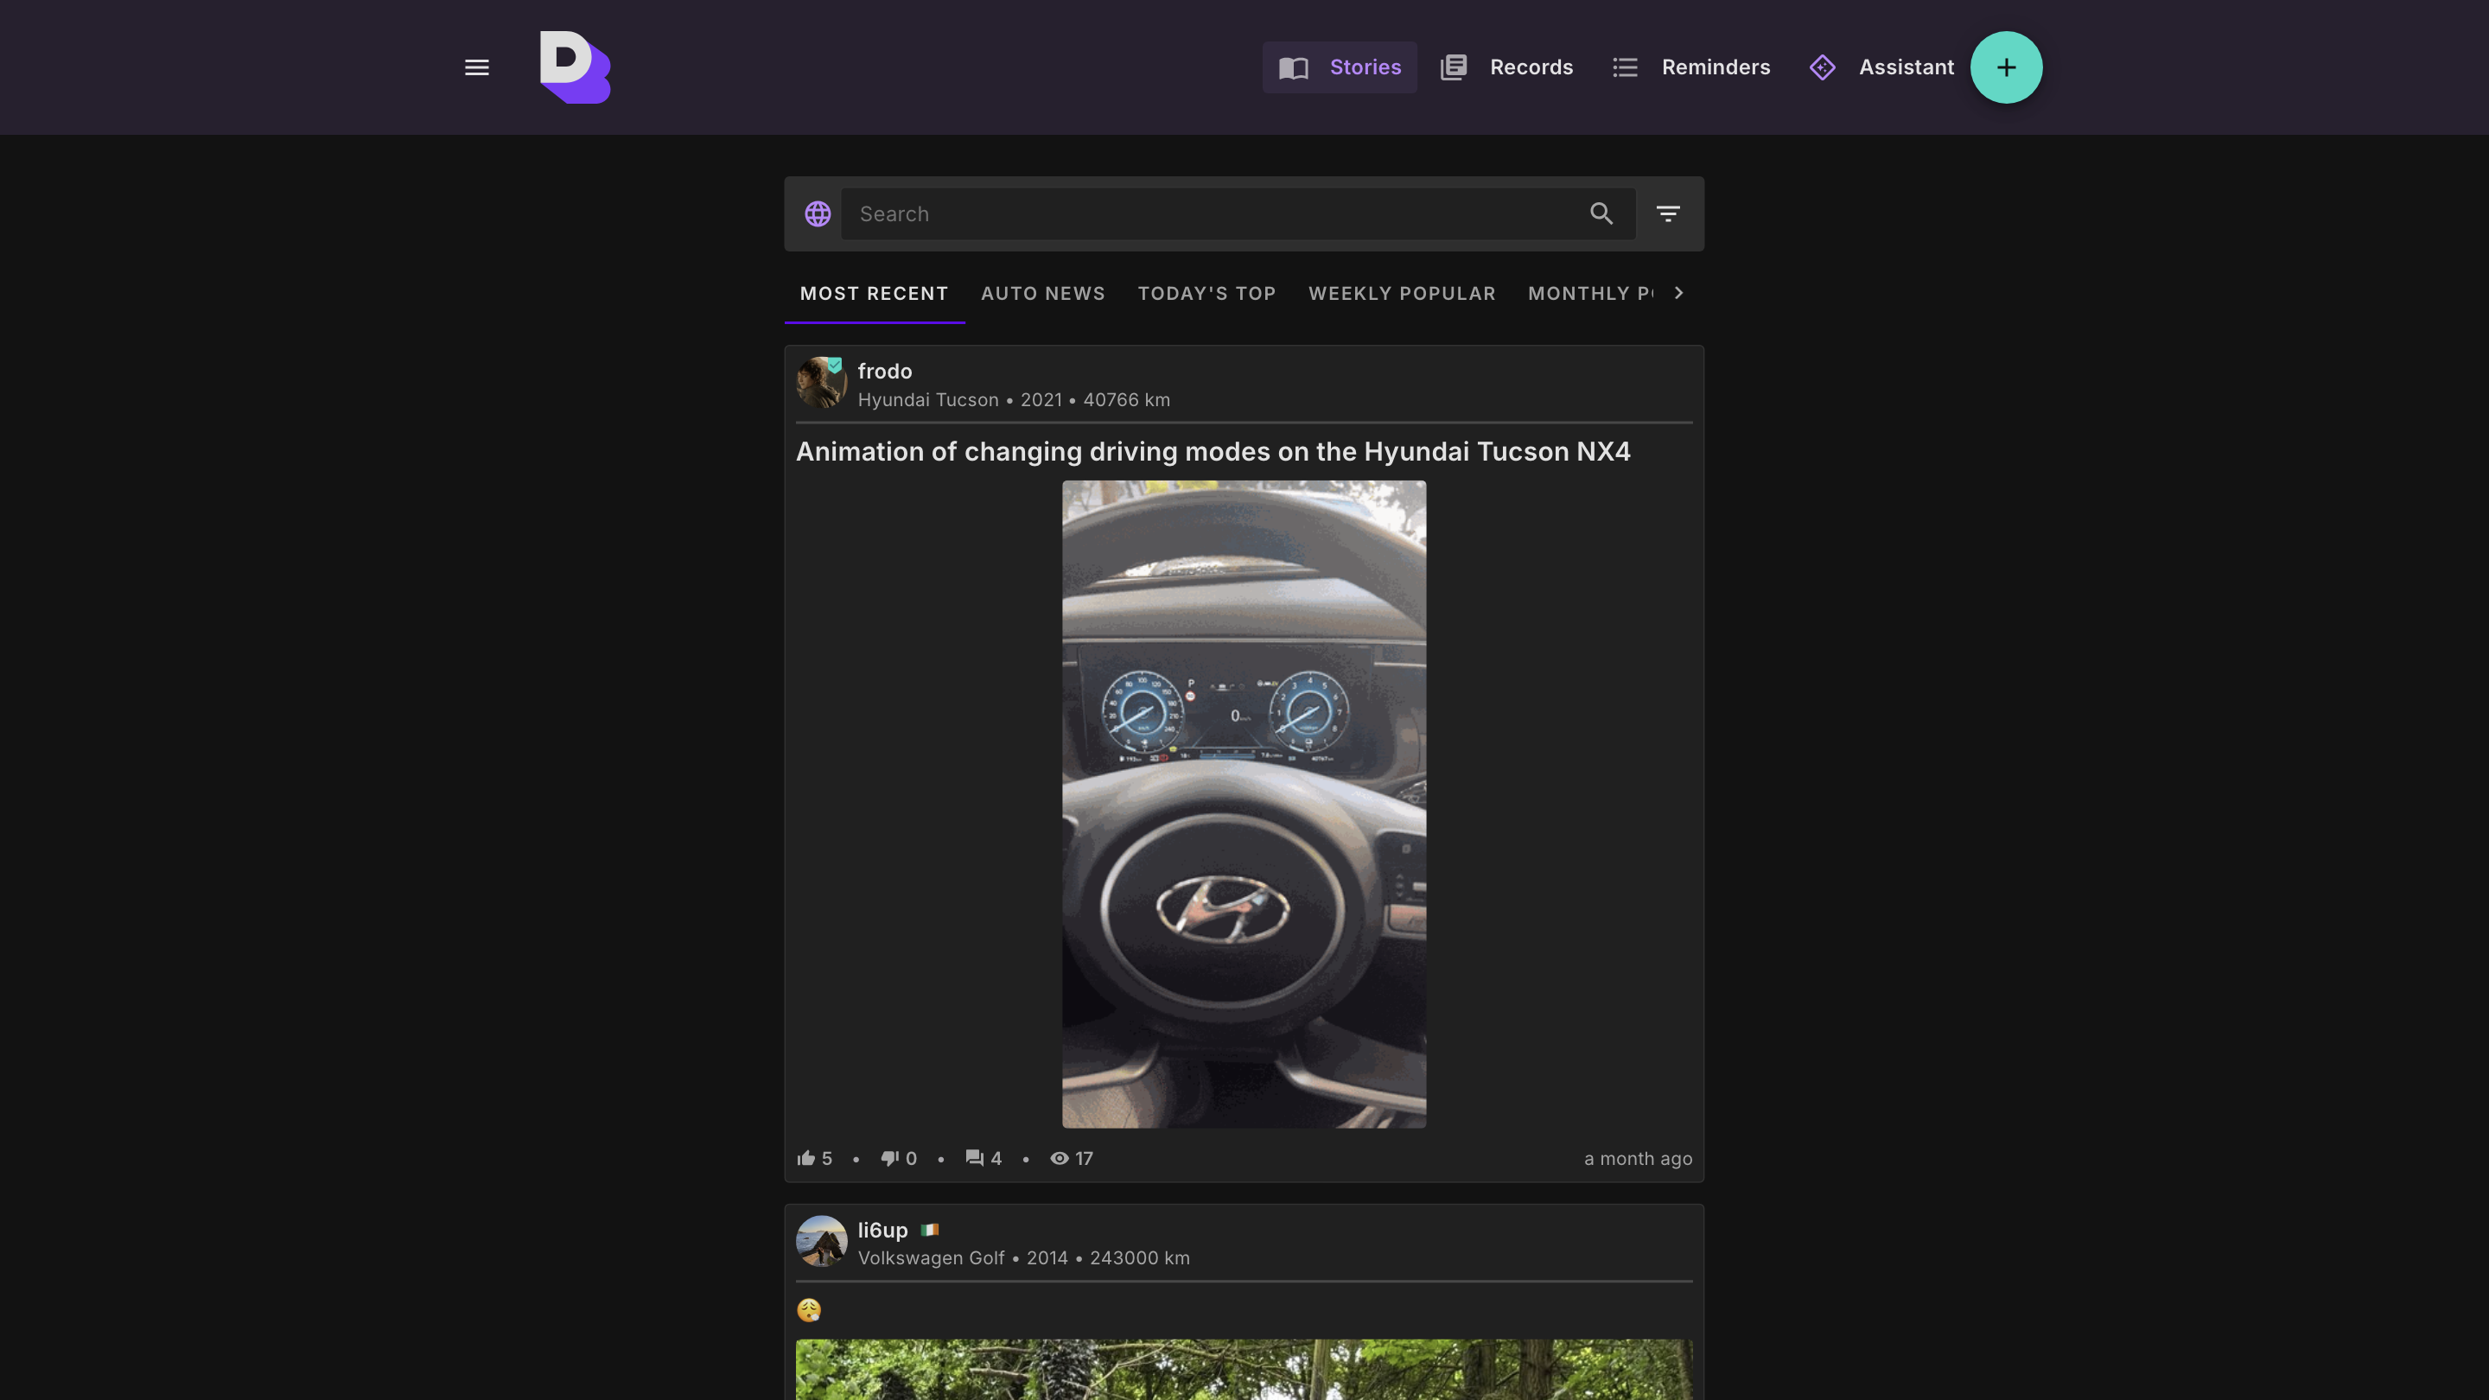
Task: Open the Records section icon
Action: pos(1453,67)
